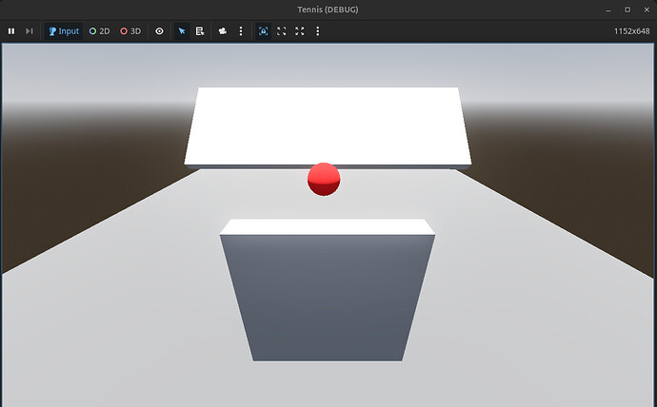Close the Tennis debug window
Screen dimensions: 657x407
647,10
